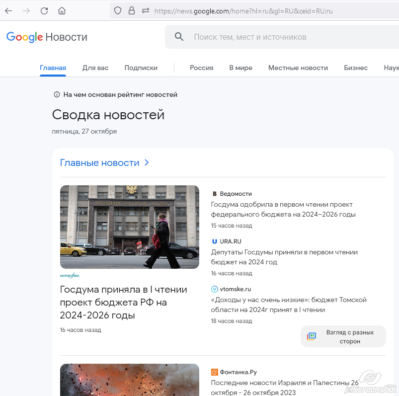Reload the page with refresh icon
The image size is (399, 396).
(x=44, y=11)
